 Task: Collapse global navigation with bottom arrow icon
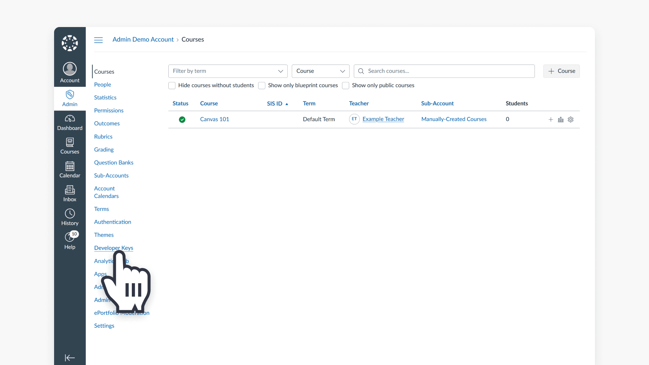pos(70,358)
